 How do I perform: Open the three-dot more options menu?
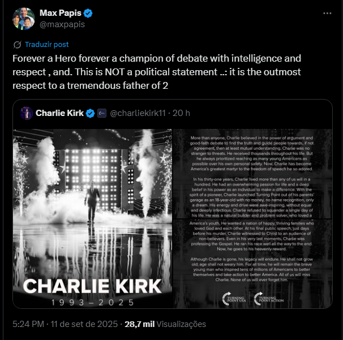327,13
